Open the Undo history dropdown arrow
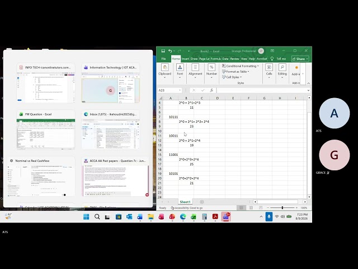Screen dimensions: 358x269 pos(174,51)
